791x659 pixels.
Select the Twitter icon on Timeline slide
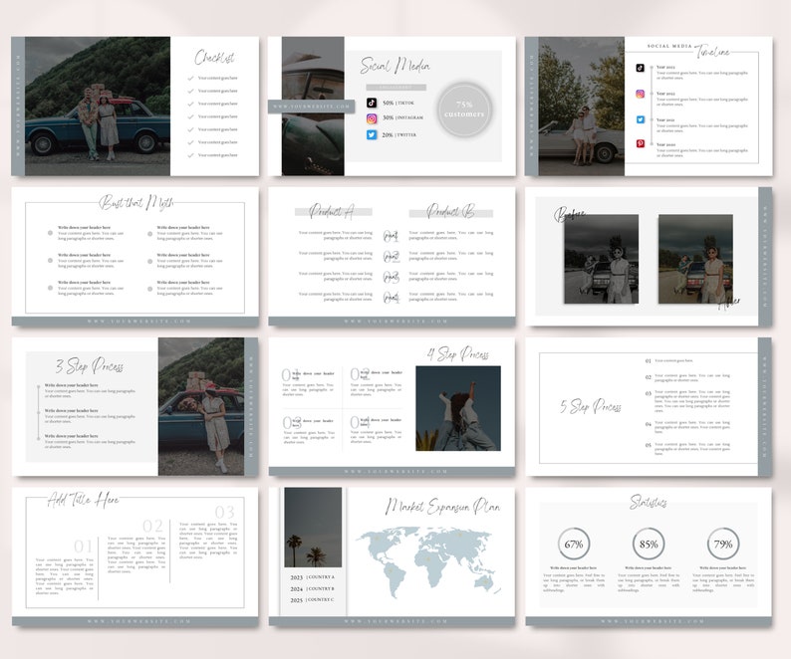coord(640,119)
